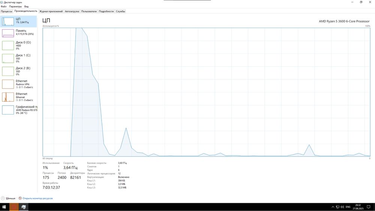This screenshot has height=211, width=375.
Task: Click the 82161 descriptors value
Action: (76, 177)
